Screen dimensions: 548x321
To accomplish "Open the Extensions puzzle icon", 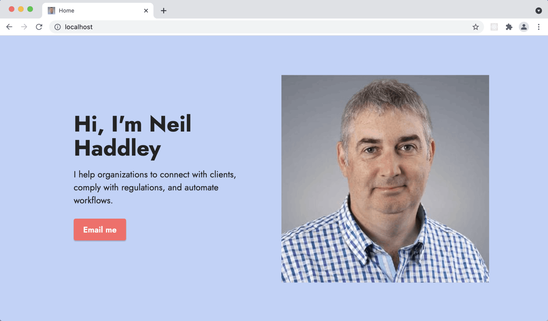I will tap(509, 27).
